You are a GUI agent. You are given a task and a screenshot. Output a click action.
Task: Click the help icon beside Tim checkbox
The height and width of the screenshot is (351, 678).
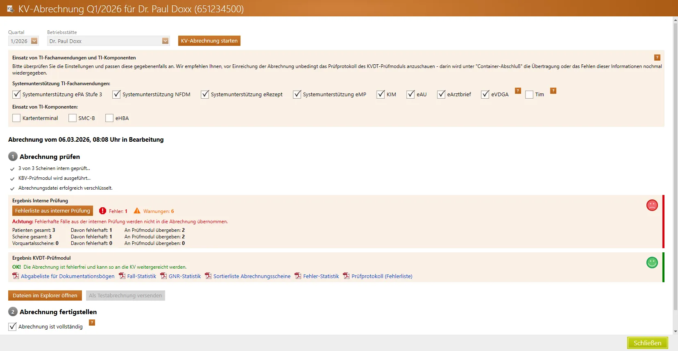point(553,91)
